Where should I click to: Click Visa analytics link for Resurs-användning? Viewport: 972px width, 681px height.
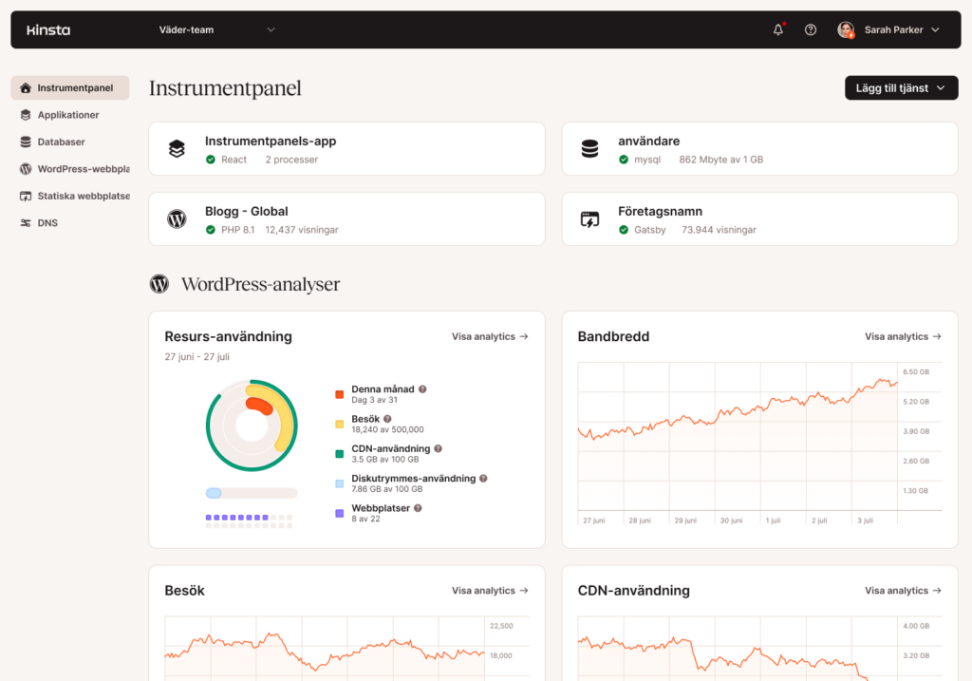coord(490,336)
